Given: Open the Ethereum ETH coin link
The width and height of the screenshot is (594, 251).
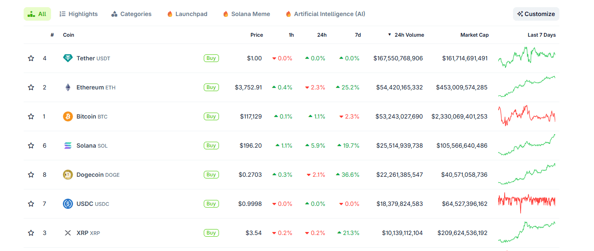Looking at the screenshot, I should [x=96, y=87].
